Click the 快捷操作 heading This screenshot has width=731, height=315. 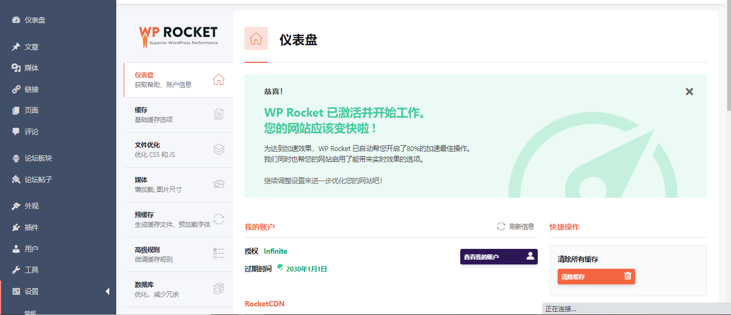(564, 227)
